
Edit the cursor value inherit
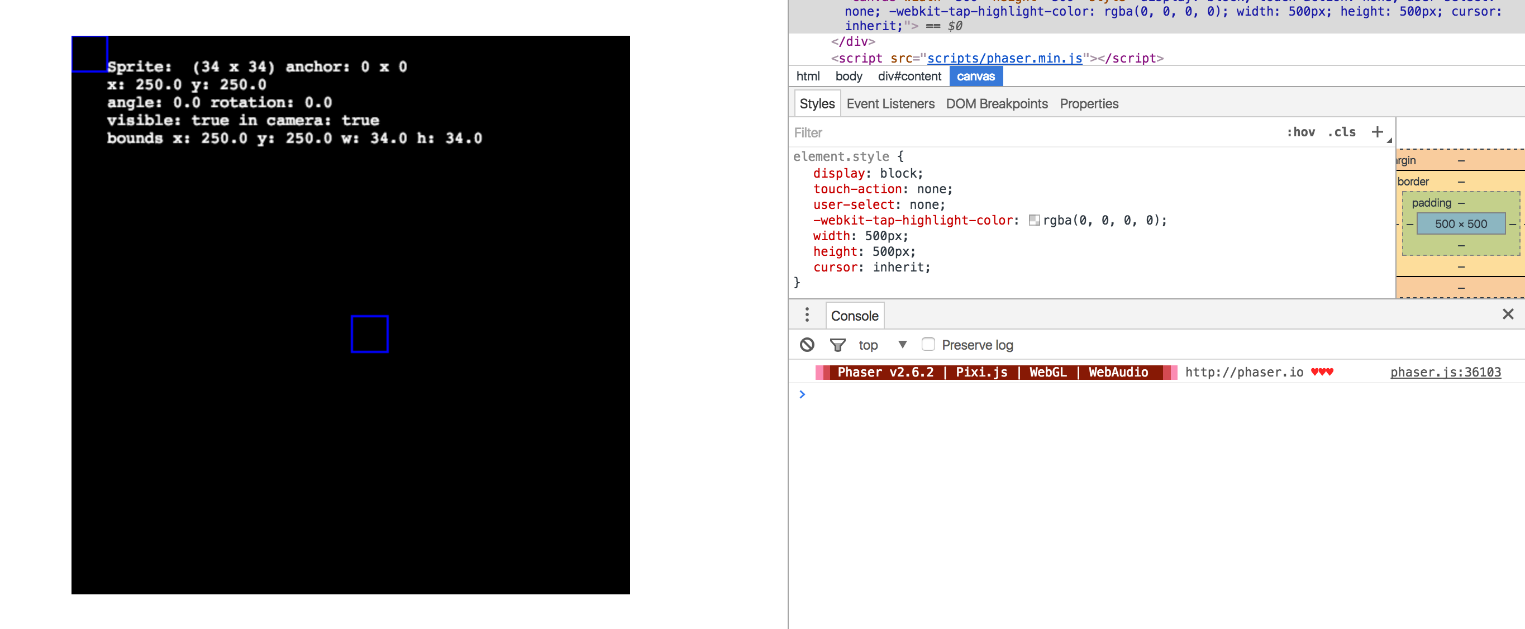pos(898,267)
